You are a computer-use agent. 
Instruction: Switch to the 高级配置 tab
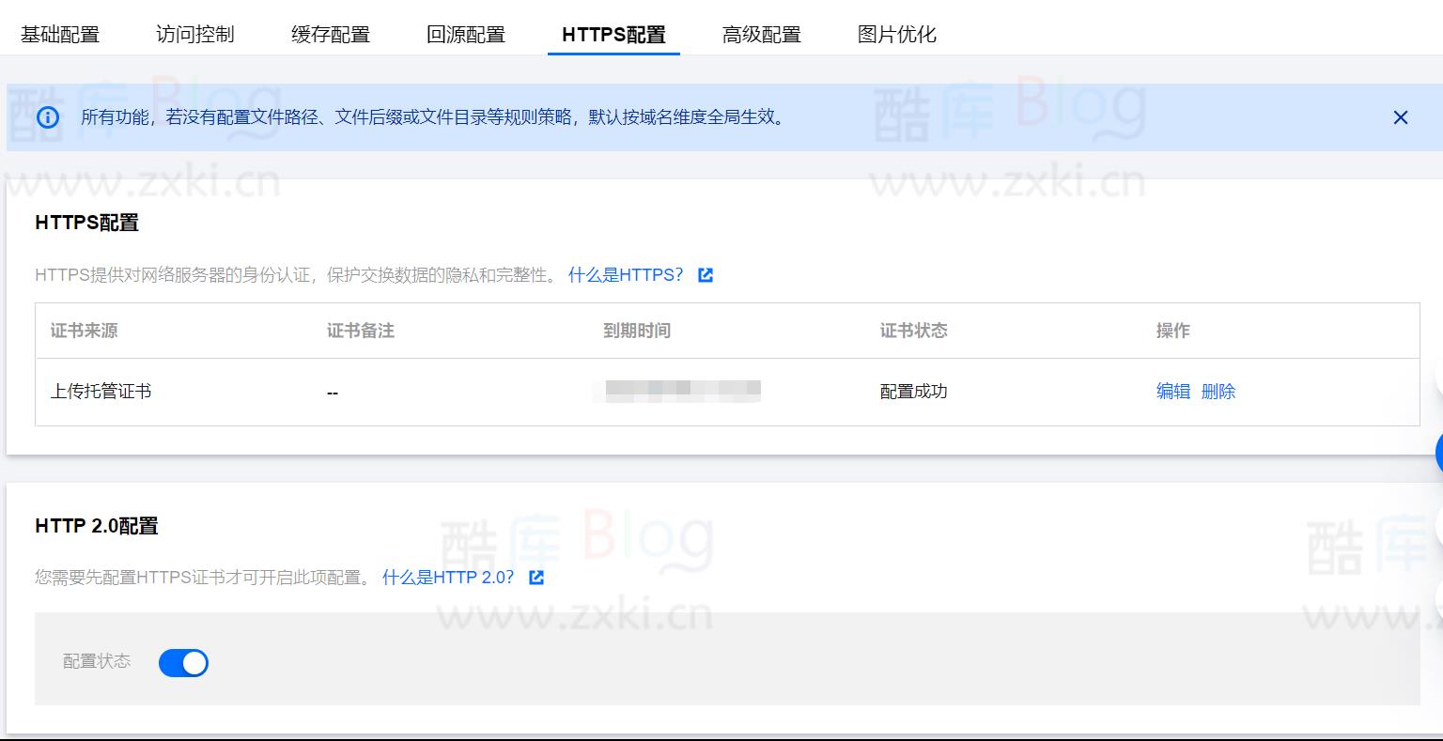762,34
